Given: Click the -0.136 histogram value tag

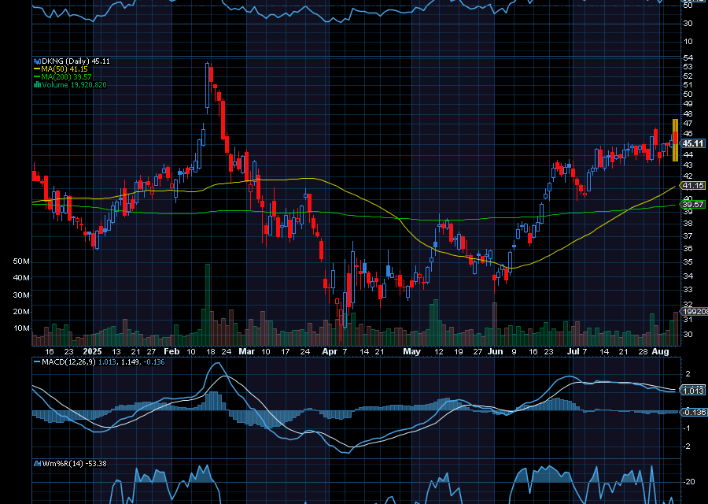Looking at the screenshot, I should [x=694, y=412].
